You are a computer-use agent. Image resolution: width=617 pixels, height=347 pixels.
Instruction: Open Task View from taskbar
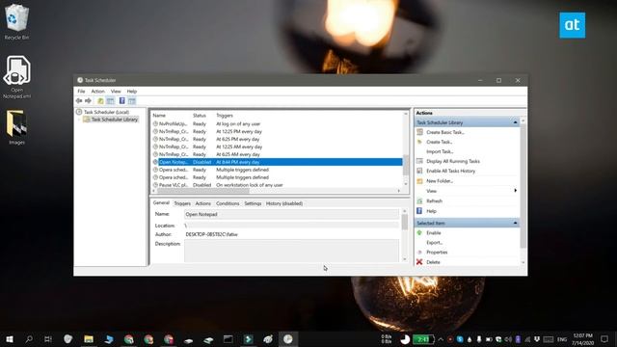48,338
